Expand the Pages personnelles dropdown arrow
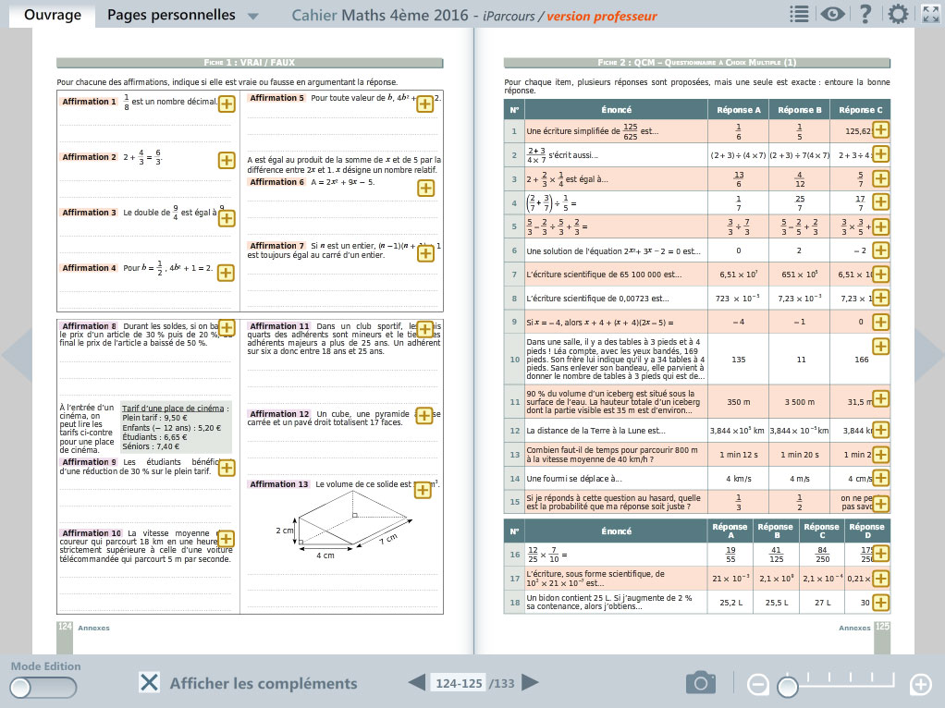Image resolution: width=945 pixels, height=708 pixels. (x=253, y=17)
